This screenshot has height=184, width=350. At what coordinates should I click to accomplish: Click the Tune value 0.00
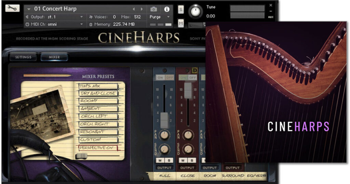(x=211, y=16)
